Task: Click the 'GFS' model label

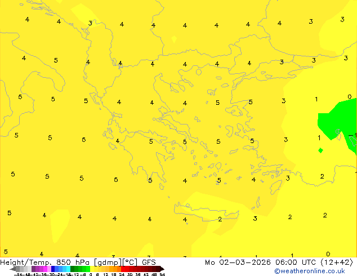Action: pos(149,262)
